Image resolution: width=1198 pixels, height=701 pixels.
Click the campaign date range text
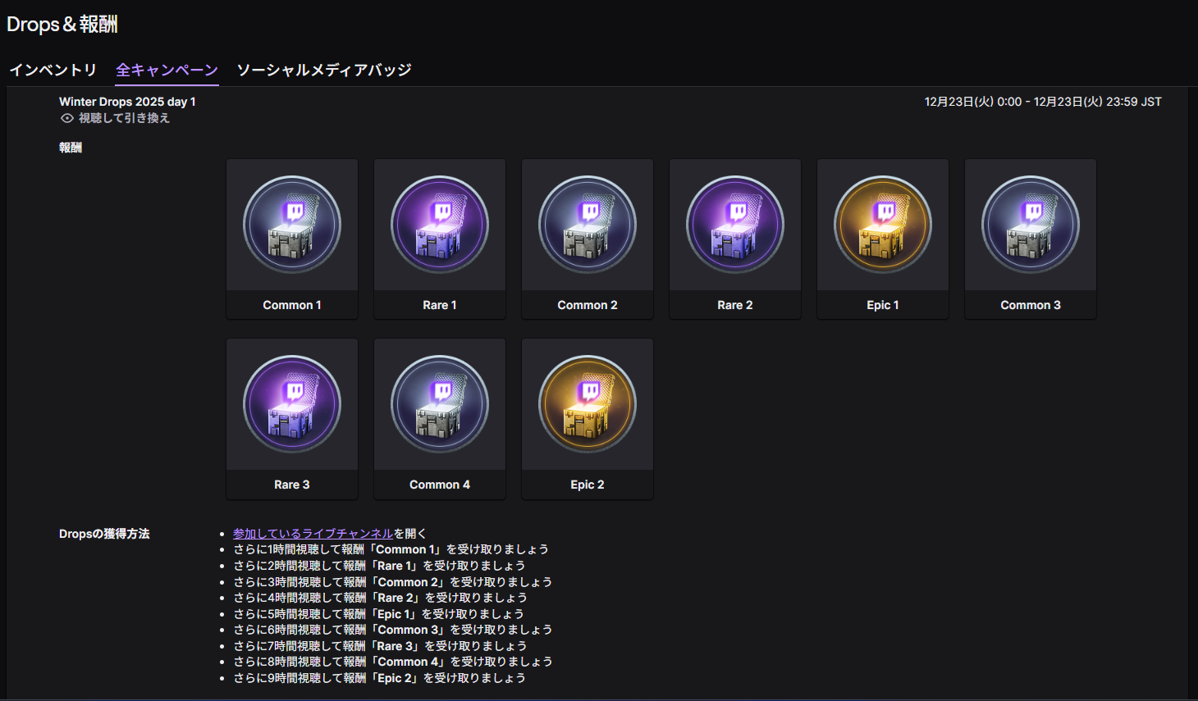coord(1042,102)
